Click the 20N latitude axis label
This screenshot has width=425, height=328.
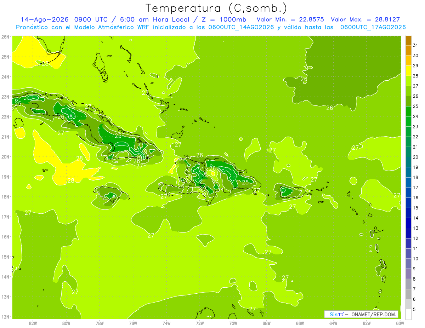tap(5, 157)
